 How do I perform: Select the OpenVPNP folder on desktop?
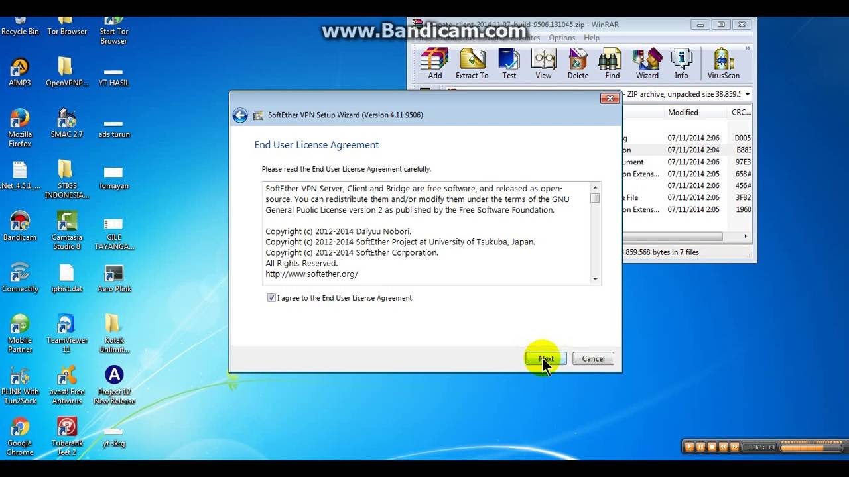click(x=67, y=72)
